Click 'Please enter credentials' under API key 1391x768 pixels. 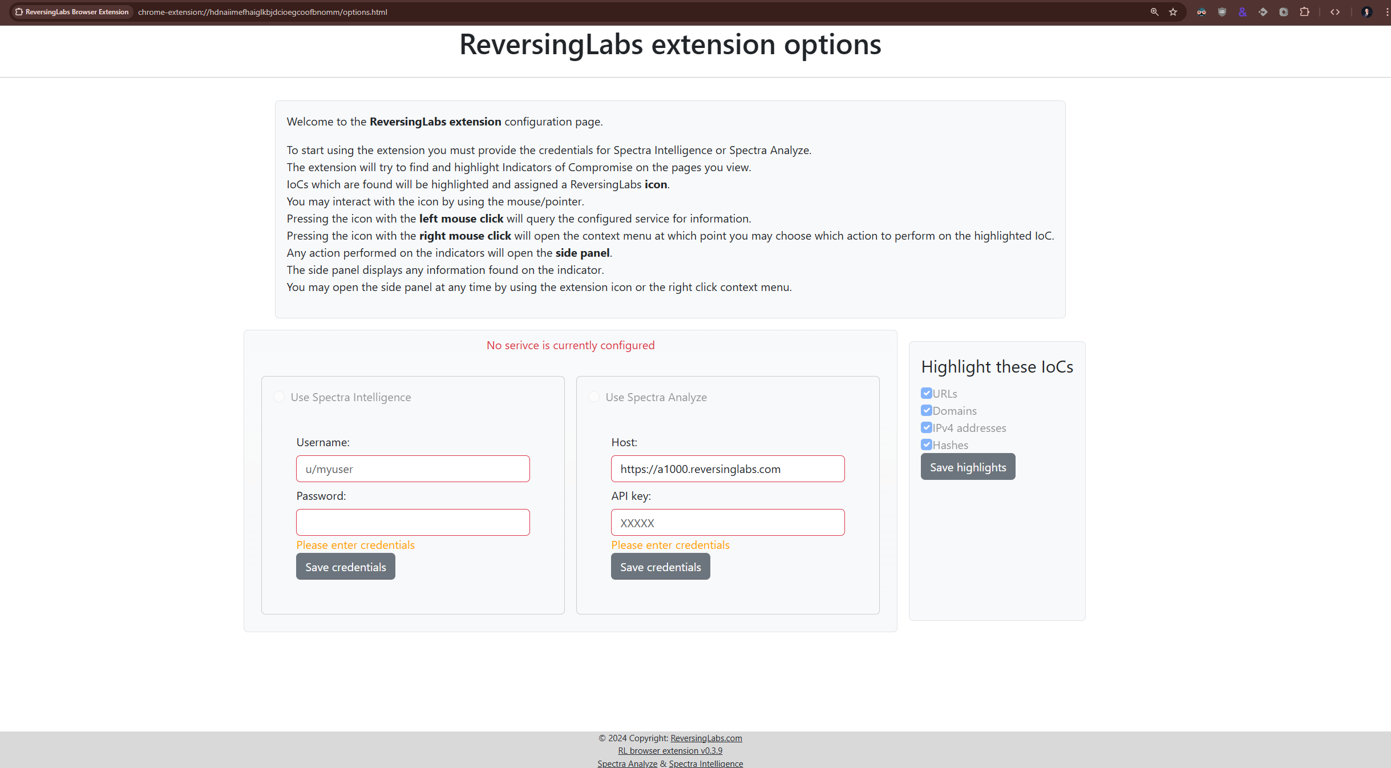point(670,545)
